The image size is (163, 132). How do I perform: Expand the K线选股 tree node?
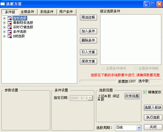click(4, 36)
